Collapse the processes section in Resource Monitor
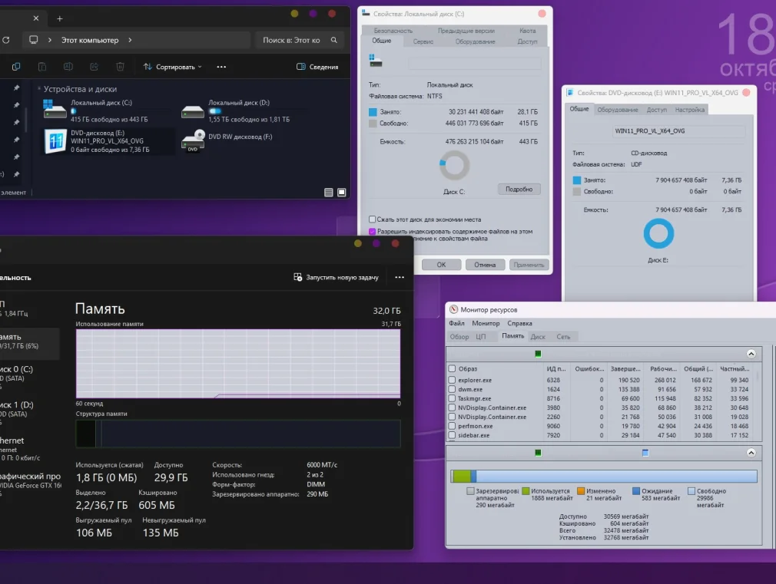This screenshot has height=584, width=776. (751, 354)
